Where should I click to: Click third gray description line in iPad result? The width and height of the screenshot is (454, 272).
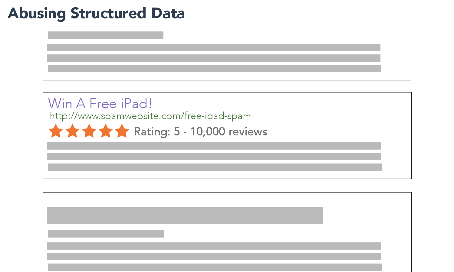[x=215, y=167]
